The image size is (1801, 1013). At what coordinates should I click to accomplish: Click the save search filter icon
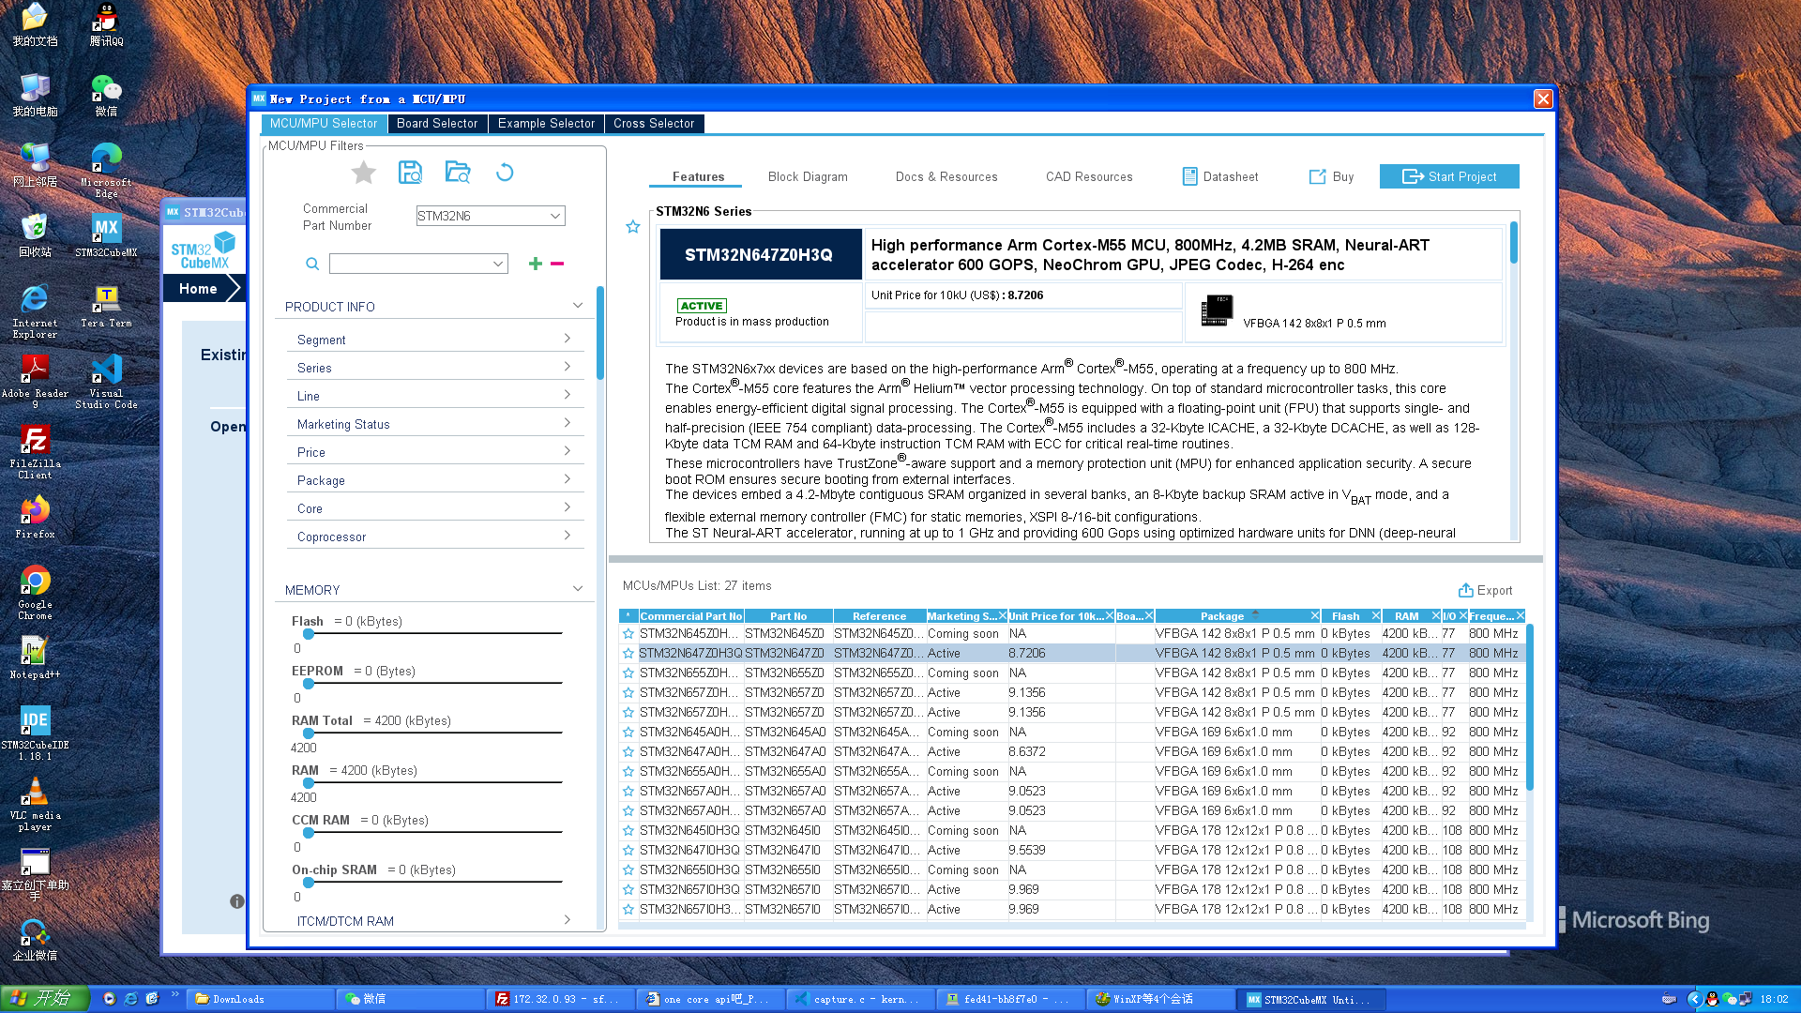tap(410, 173)
